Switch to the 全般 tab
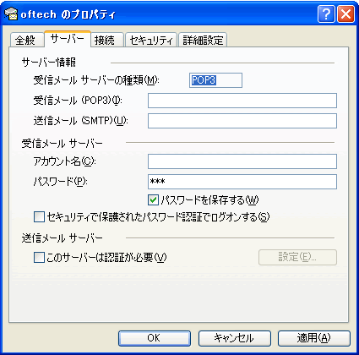 pyautogui.click(x=27, y=40)
